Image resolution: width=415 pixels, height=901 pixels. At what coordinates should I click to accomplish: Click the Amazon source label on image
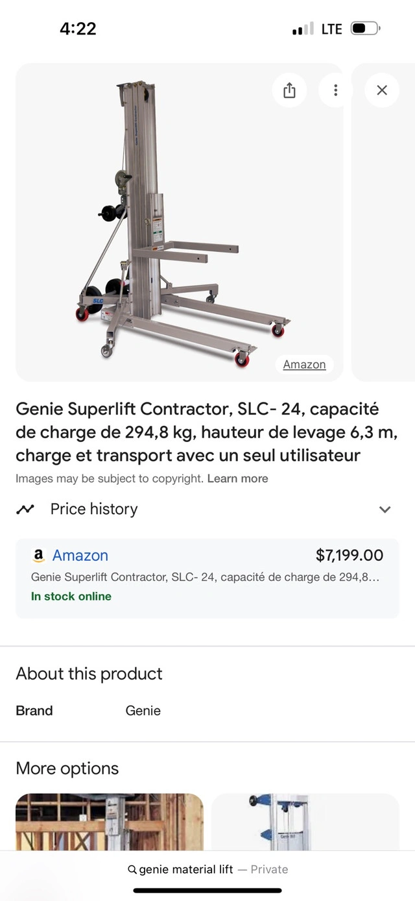pyautogui.click(x=304, y=365)
